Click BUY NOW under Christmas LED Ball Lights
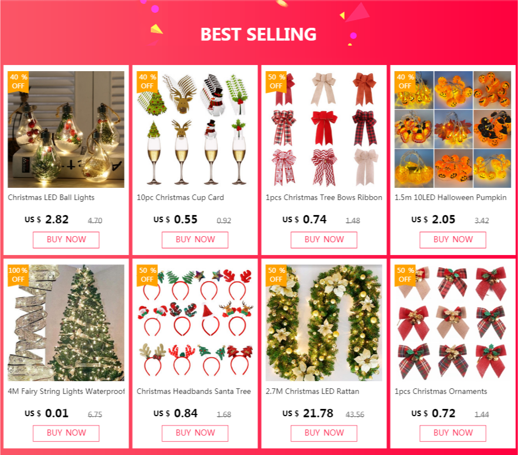The width and height of the screenshot is (518, 455). coord(66,239)
